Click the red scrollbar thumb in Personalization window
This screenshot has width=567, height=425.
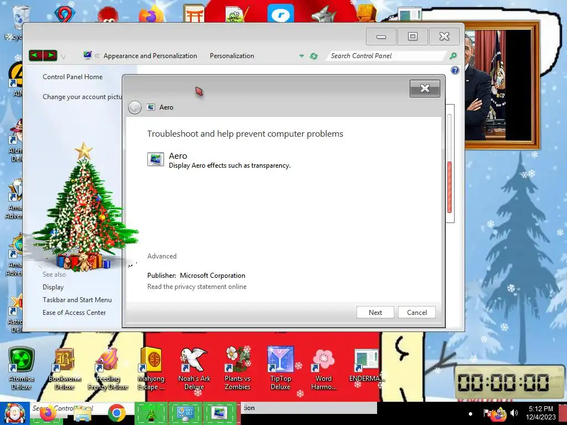click(450, 187)
